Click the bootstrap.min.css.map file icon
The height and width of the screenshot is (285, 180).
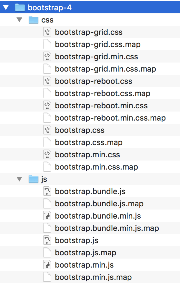pyautogui.click(x=47, y=167)
